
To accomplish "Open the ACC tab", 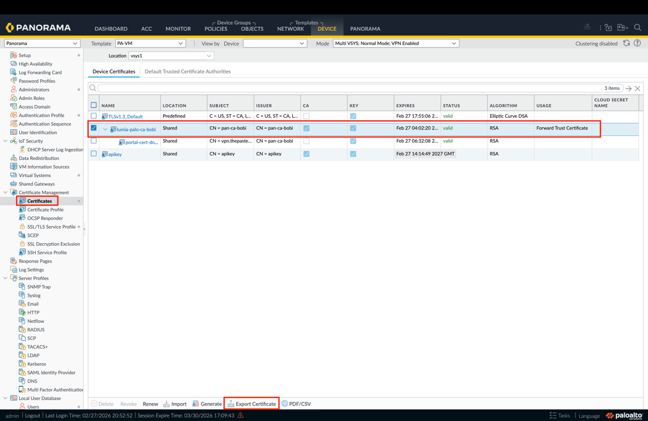I will tap(146, 29).
